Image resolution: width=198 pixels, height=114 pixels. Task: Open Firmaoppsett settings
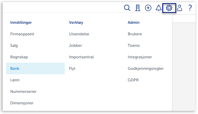22,34
